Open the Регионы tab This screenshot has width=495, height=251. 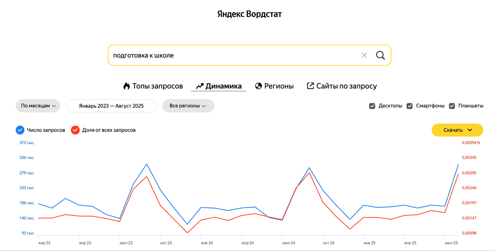274,86
